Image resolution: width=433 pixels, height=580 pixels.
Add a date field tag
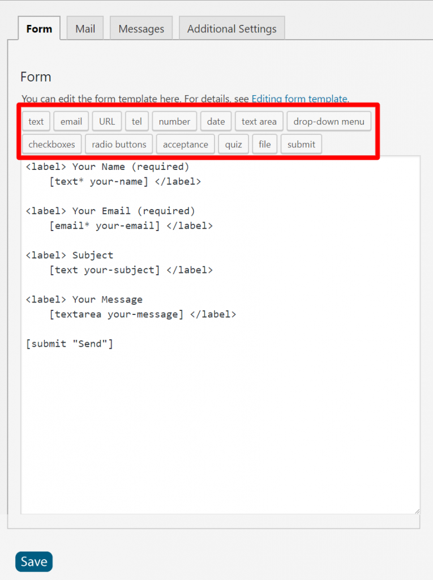coord(216,121)
